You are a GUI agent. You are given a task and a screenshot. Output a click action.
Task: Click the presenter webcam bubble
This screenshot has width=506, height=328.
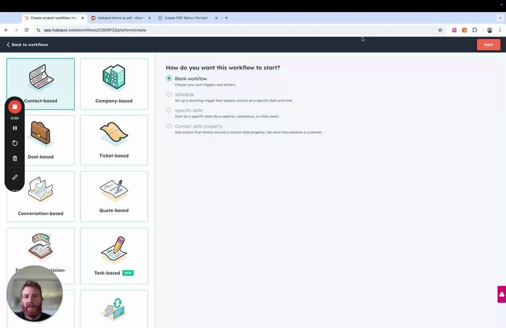coord(35,293)
